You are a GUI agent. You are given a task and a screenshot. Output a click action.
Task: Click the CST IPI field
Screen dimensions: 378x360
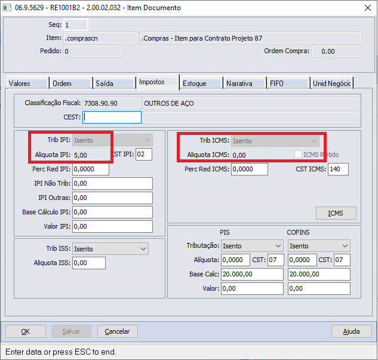144,154
